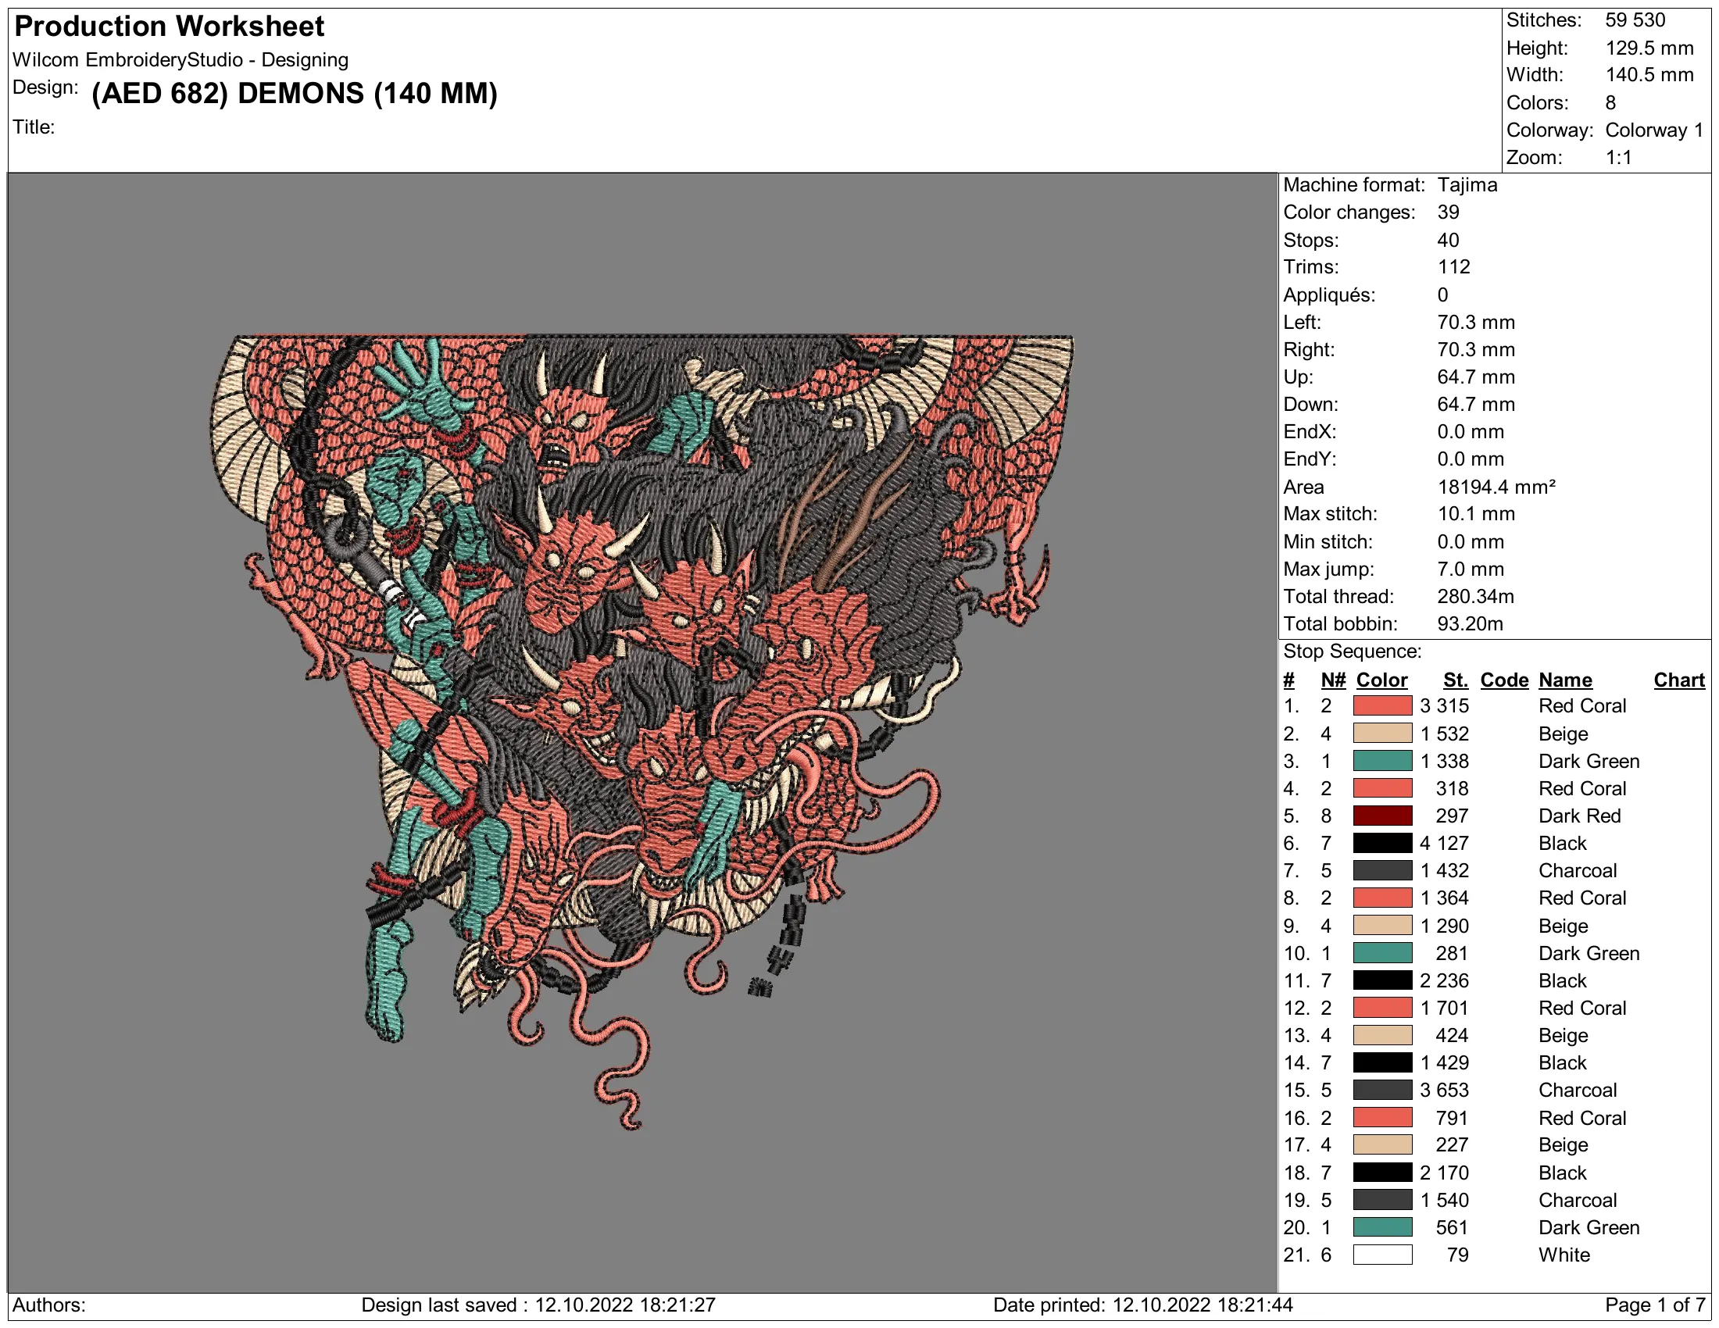
Task: Click 'Wilcom EmbroideryStudio - Designing' subtitle
Action: [x=180, y=60]
